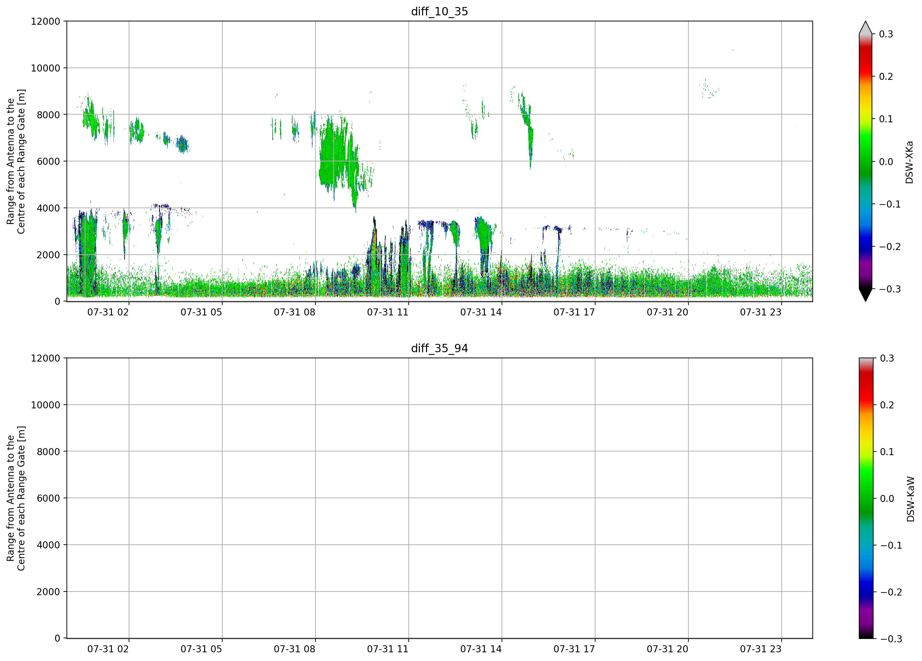The image size is (922, 661).
Task: Click the '07-31 17' x tick in diff_10_35
Action: point(574,312)
